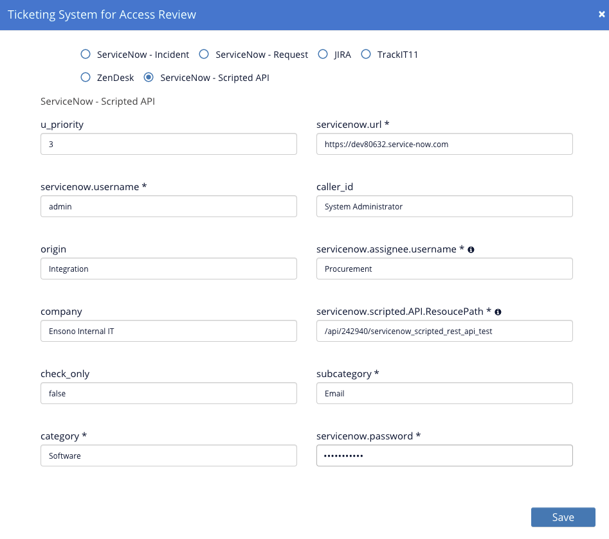Click the ServiceNow - Scripted API section heading
Viewport: 609px width, 539px height.
click(x=98, y=102)
